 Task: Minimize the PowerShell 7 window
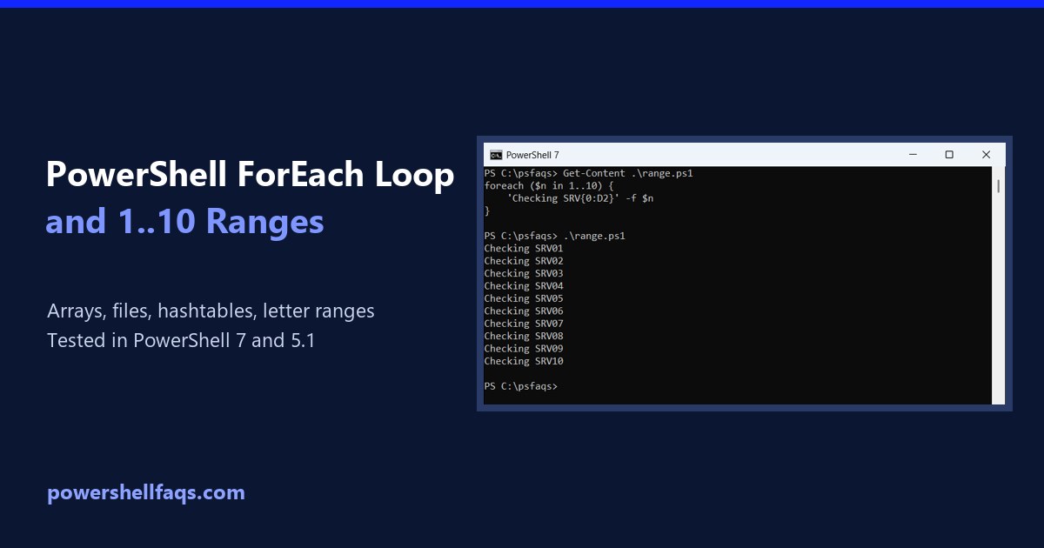click(913, 155)
